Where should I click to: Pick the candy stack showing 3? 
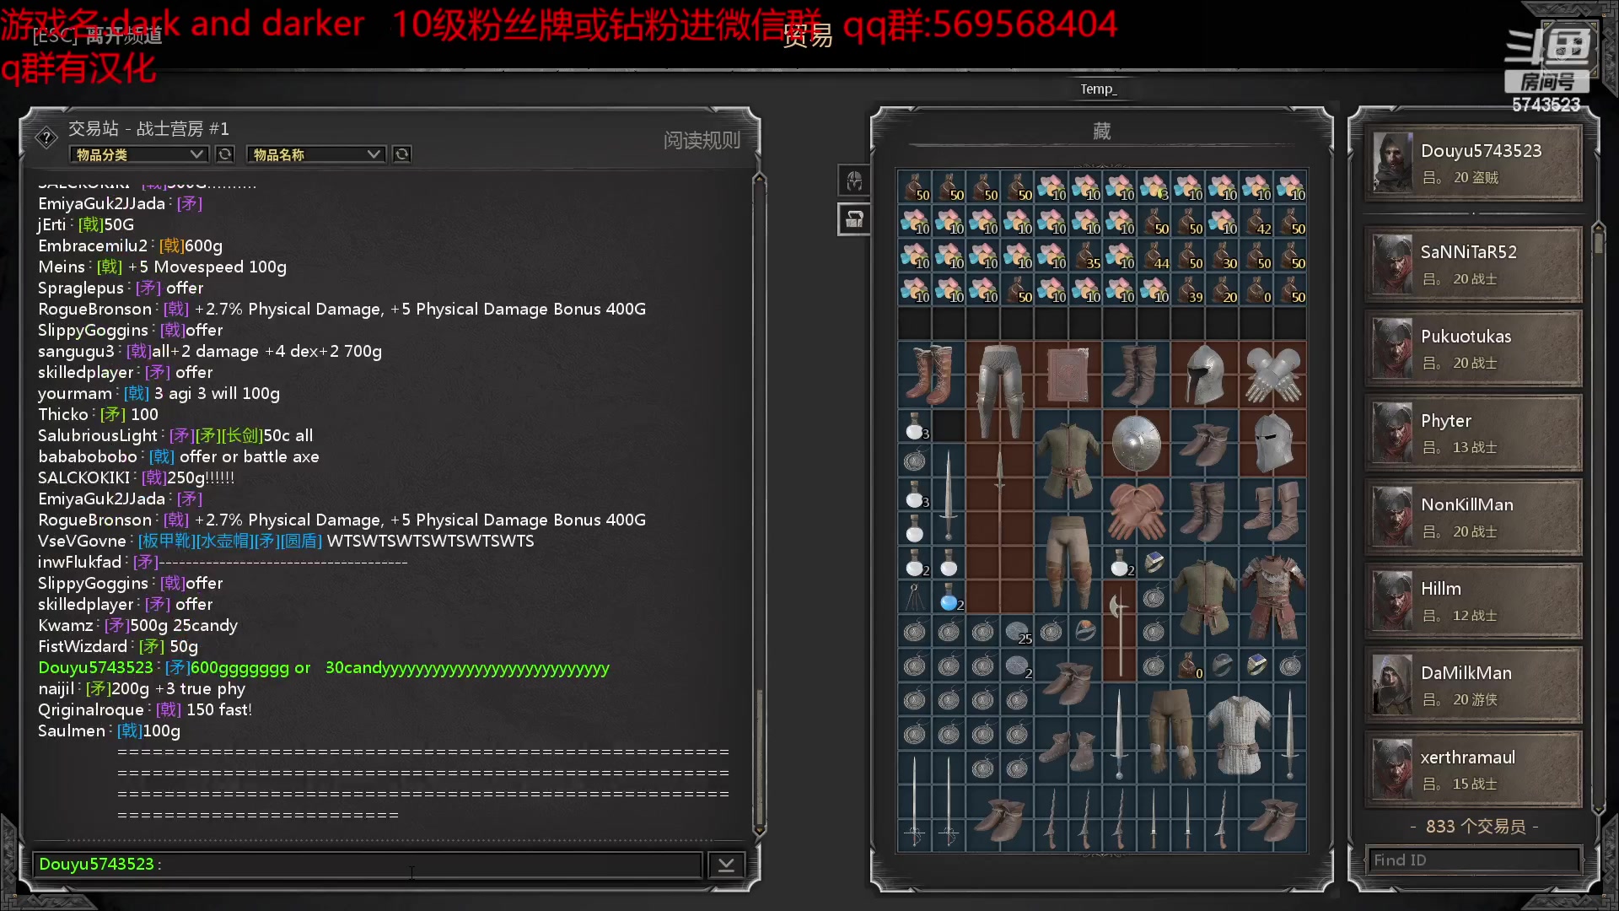(1154, 187)
